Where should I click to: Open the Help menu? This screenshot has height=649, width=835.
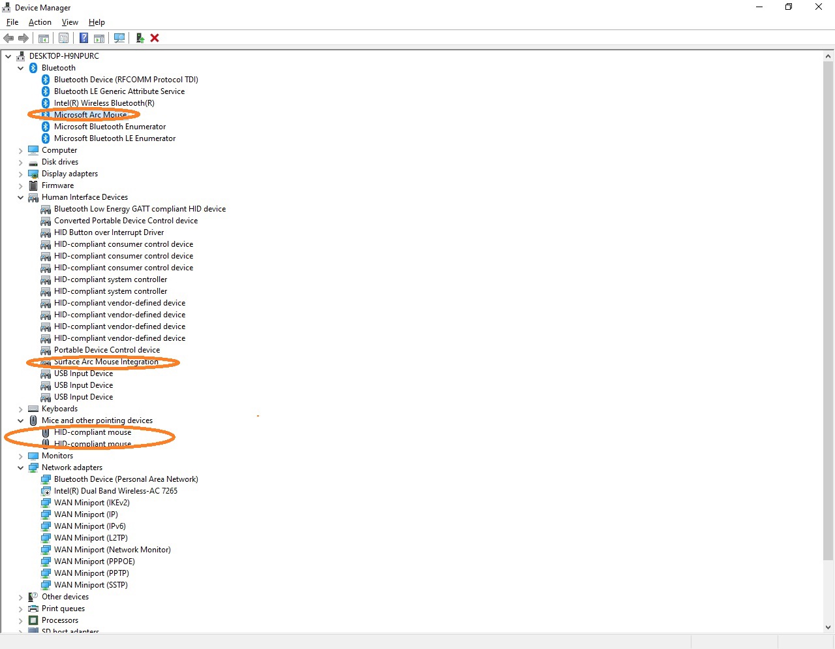[97, 22]
